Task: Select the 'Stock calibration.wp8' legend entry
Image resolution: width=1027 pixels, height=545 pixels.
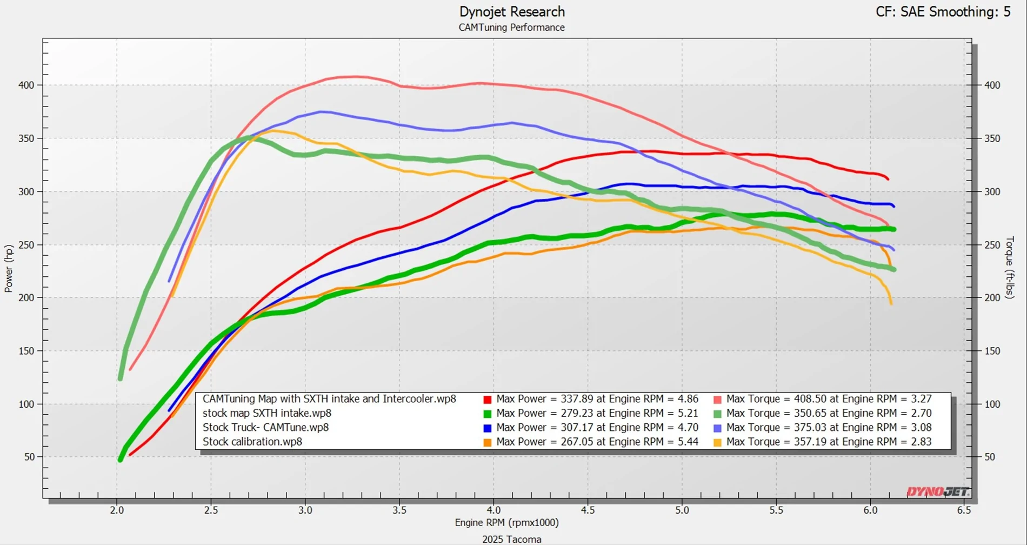Action: coord(252,442)
